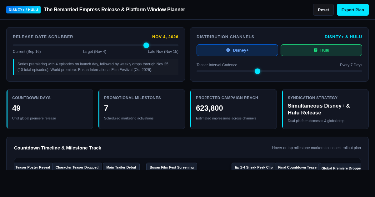Open the Main Trailer Debut milestone
Image resolution: width=375 pixels, height=197 pixels.
click(121, 167)
